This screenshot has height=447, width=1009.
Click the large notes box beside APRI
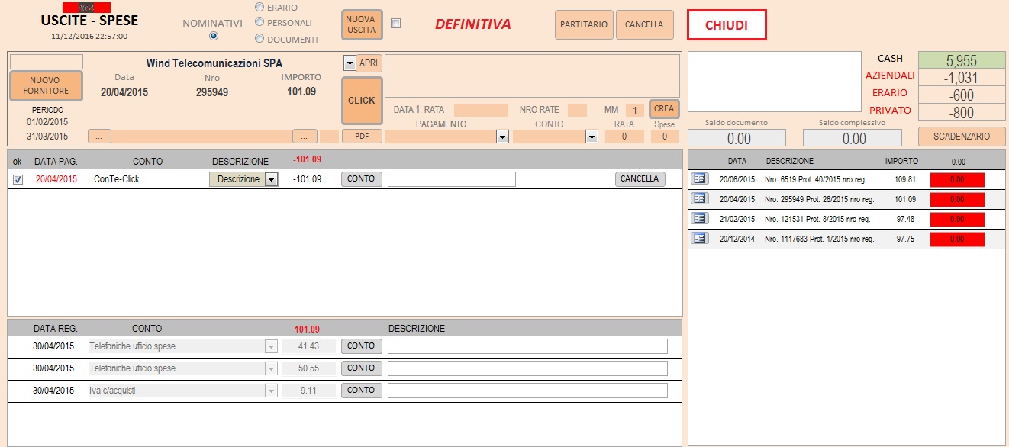point(532,76)
